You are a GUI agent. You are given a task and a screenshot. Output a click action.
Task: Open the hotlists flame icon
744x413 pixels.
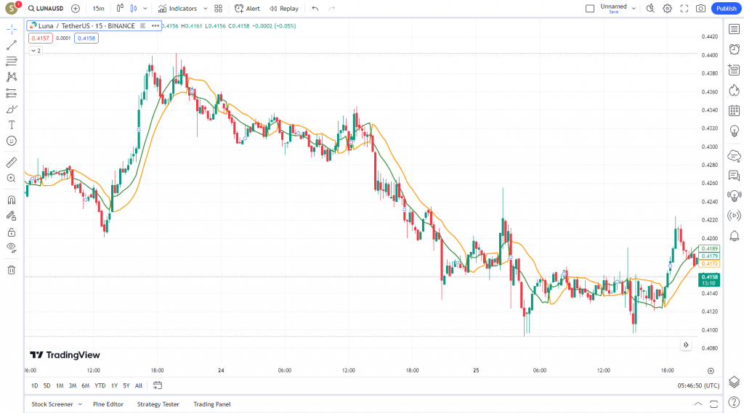[734, 90]
